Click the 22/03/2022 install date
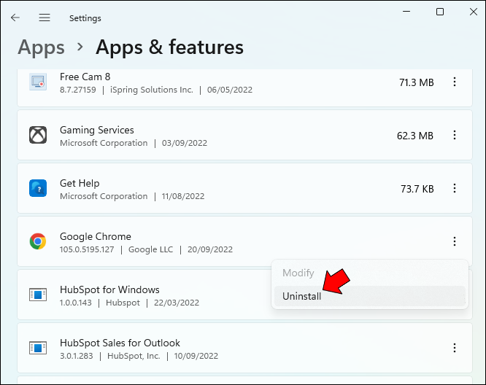486x385 pixels. (177, 303)
